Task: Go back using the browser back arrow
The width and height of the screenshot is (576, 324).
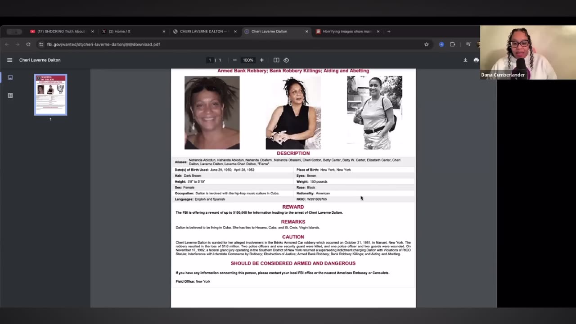Action: [7, 44]
